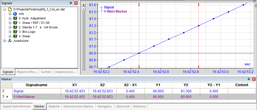Screen dimensions: 257x110
Task: Expand the Ausdrücke node
Action: pyautogui.click(x=4, y=41)
